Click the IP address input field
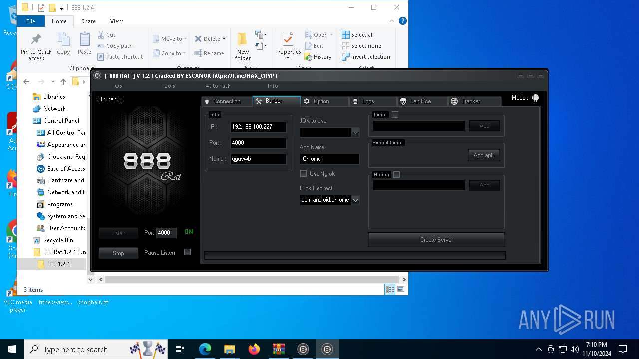The height and width of the screenshot is (359, 639). pos(258,127)
